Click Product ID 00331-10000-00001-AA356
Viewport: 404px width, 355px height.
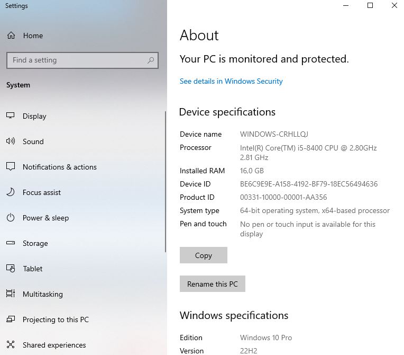[283, 197]
